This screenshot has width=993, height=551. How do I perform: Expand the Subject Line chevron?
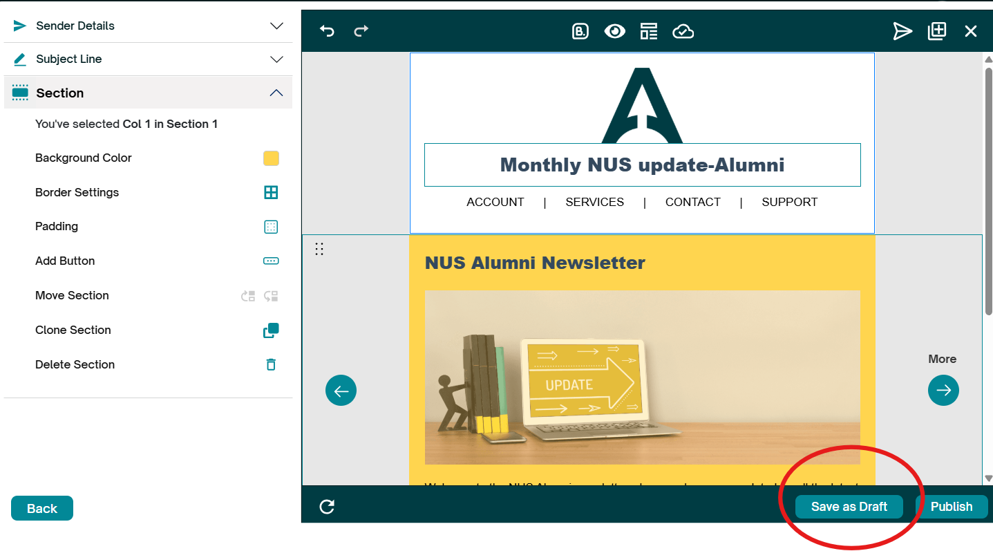click(276, 59)
